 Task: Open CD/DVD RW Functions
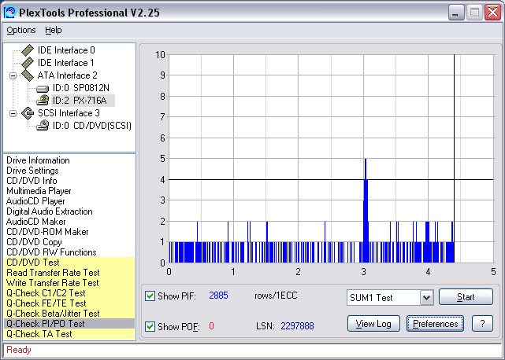51,252
